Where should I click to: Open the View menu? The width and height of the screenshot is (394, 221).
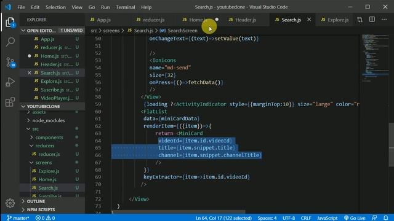[x=77, y=7]
